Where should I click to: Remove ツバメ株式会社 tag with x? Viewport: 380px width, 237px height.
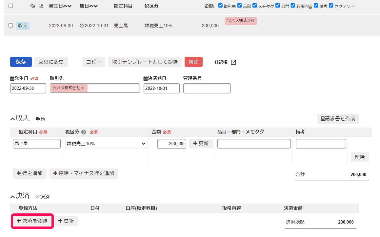pos(83,88)
